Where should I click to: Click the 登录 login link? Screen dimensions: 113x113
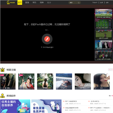coord(101,3)
